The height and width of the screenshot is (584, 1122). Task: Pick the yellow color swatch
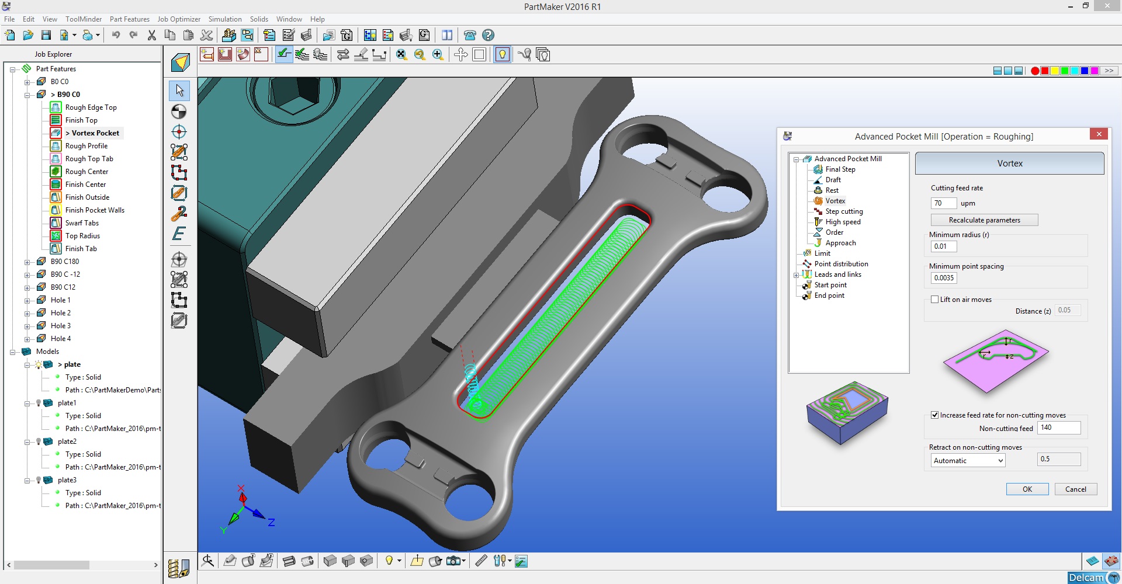1055,71
